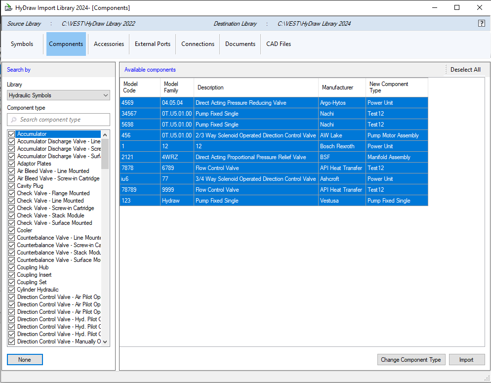Uncheck Cylinder Hydraulic component type
The image size is (491, 383).
point(11,290)
